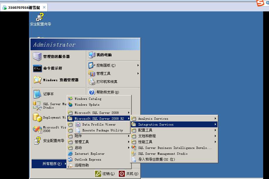Viewport: 269px width, 179px height.
Task: Click SQL Server Business Intelligence Development icon
Action: click(x=134, y=148)
